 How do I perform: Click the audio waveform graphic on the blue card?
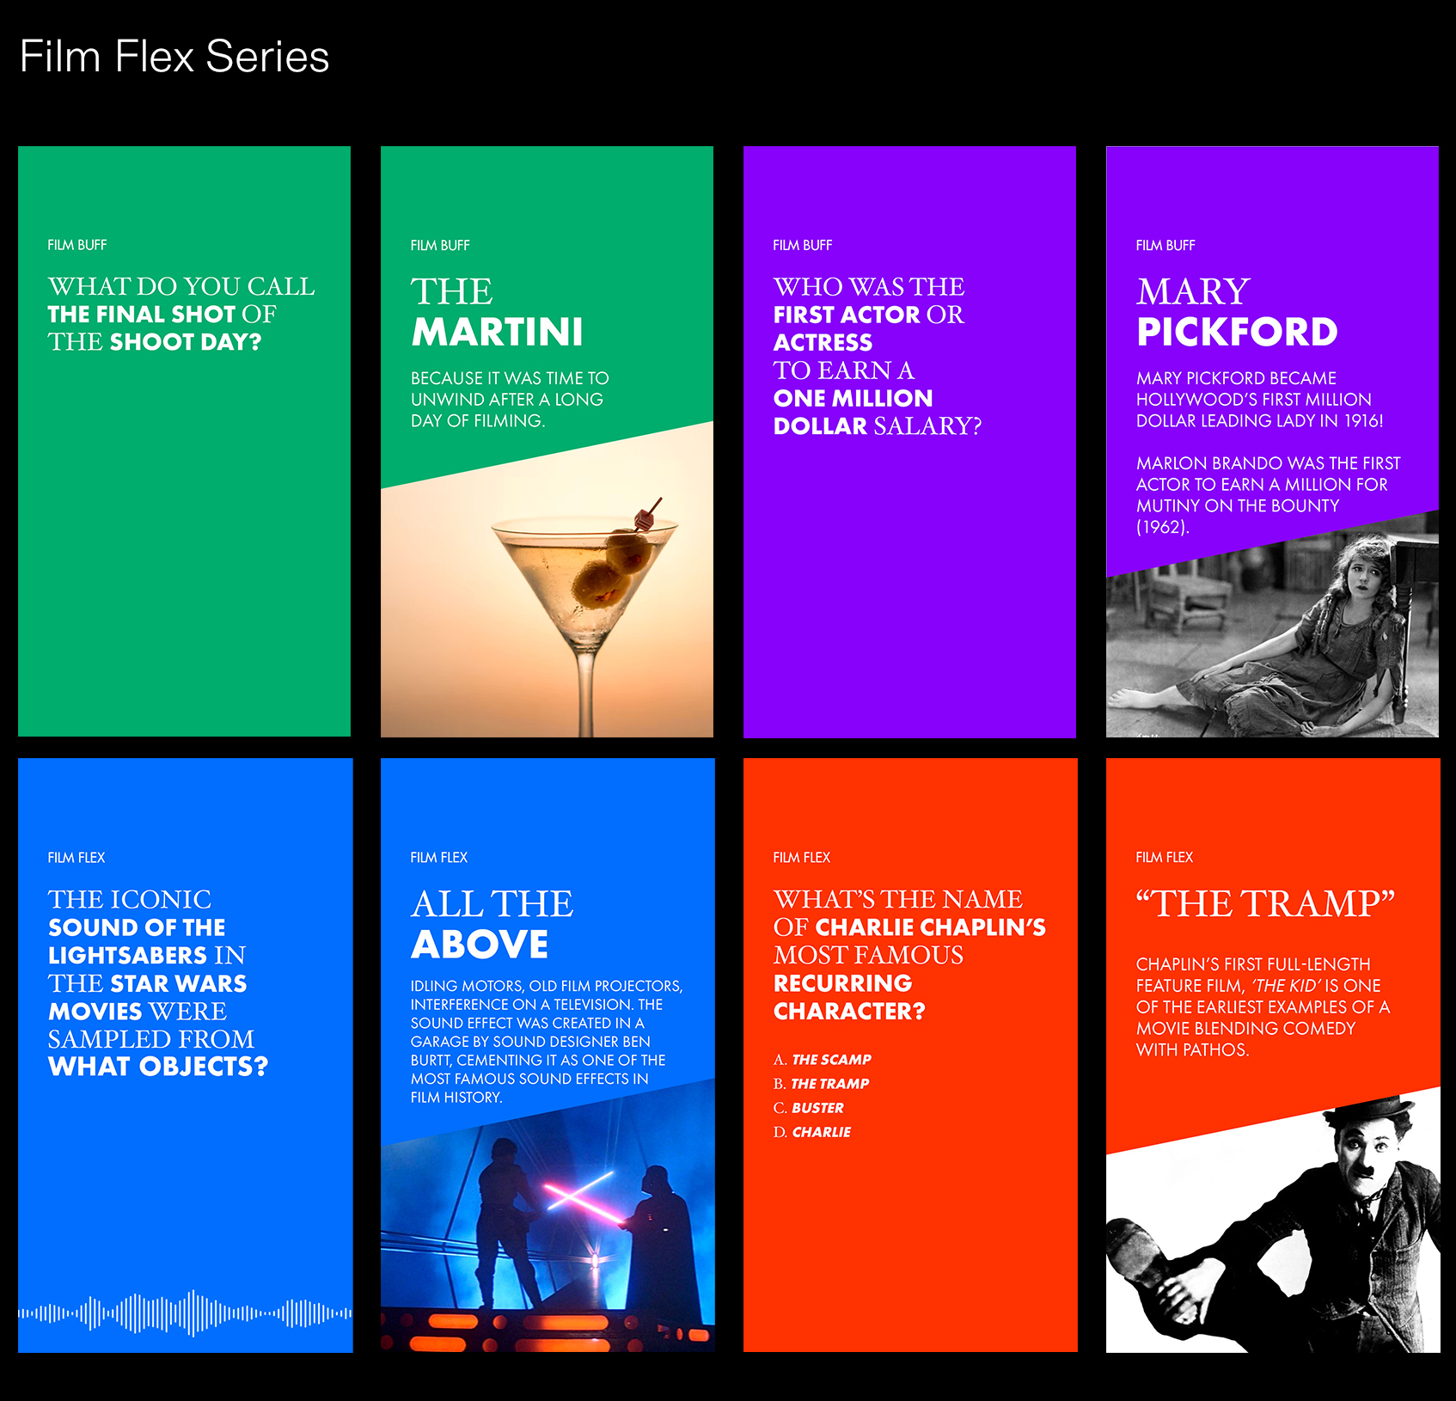pyautogui.click(x=185, y=1312)
